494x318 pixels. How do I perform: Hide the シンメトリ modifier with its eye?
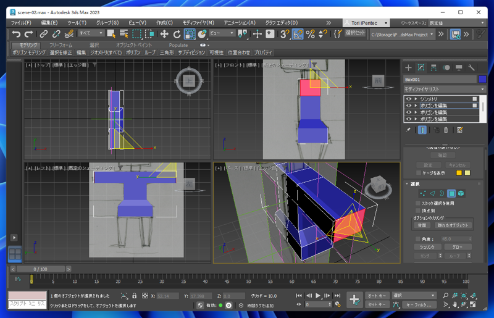(x=409, y=99)
